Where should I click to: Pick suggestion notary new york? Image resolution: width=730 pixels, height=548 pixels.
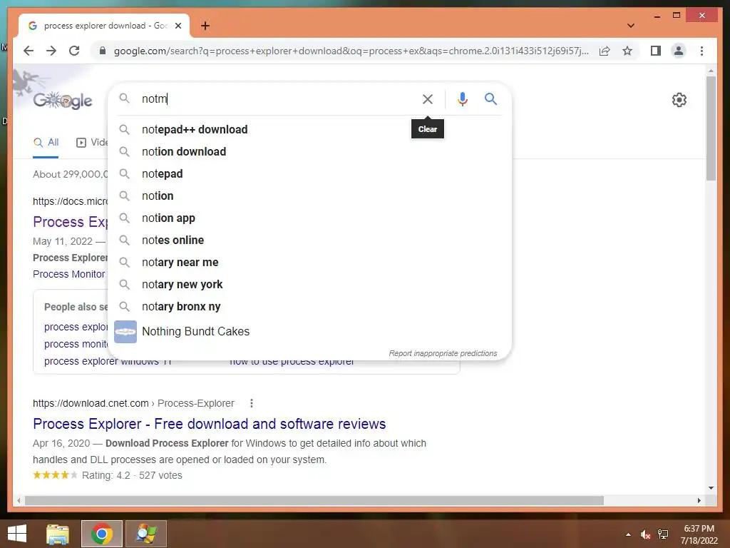(x=309, y=284)
